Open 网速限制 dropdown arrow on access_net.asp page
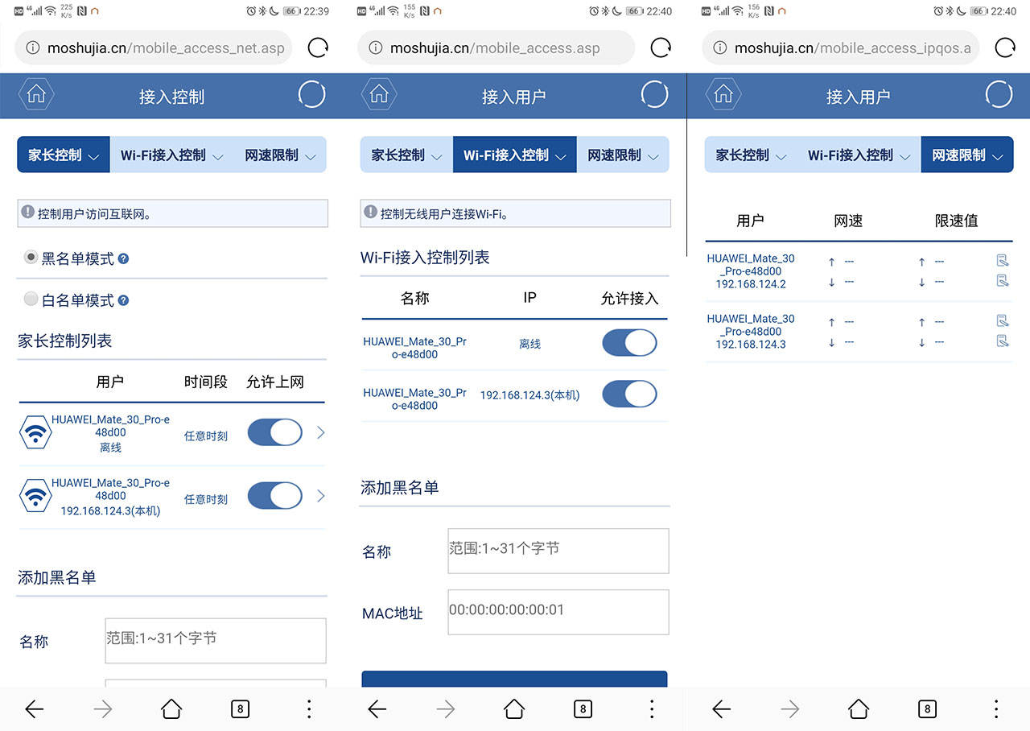Image resolution: width=1030 pixels, height=731 pixels. [x=310, y=157]
